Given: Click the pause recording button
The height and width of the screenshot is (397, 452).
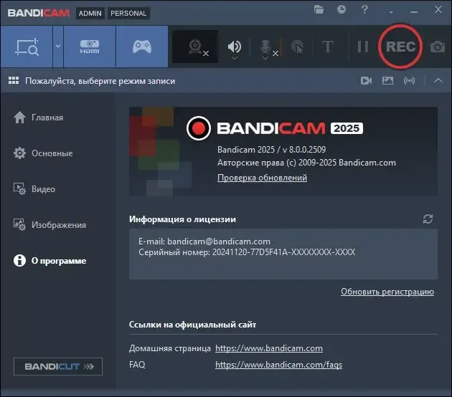Looking at the screenshot, I should point(362,47).
